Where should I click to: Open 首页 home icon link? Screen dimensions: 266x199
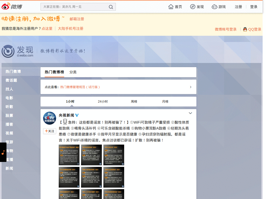[175, 7]
